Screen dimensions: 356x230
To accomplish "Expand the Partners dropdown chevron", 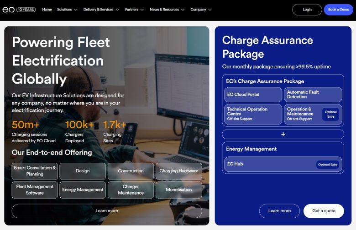I will coord(142,10).
